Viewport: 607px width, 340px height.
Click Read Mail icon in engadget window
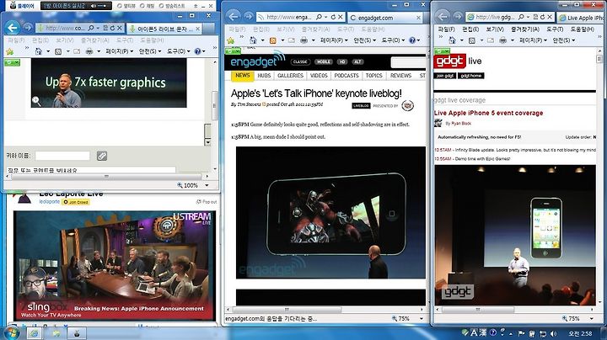coord(292,40)
